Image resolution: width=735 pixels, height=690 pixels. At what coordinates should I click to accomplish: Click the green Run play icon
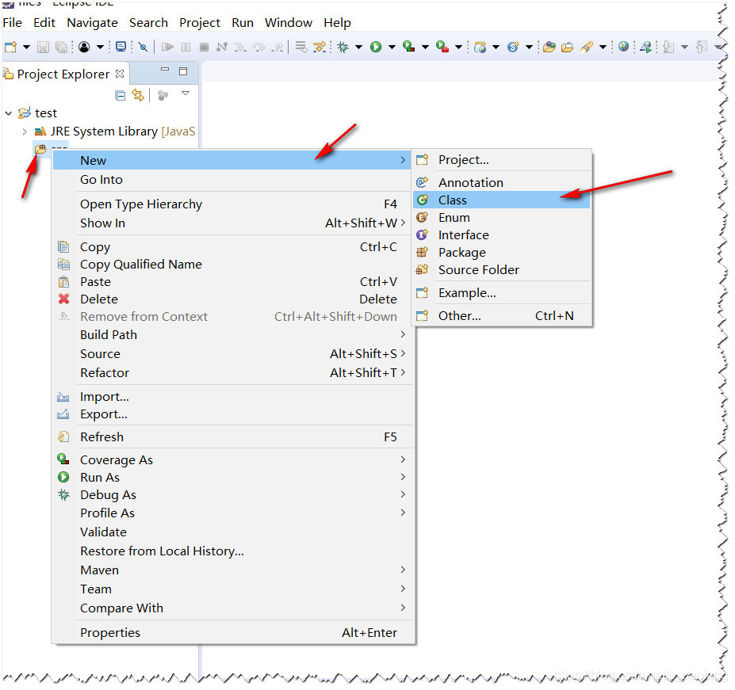click(x=376, y=47)
